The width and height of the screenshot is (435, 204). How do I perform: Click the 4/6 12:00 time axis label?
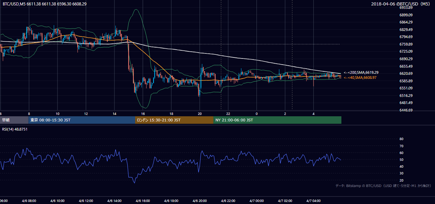click(86, 201)
